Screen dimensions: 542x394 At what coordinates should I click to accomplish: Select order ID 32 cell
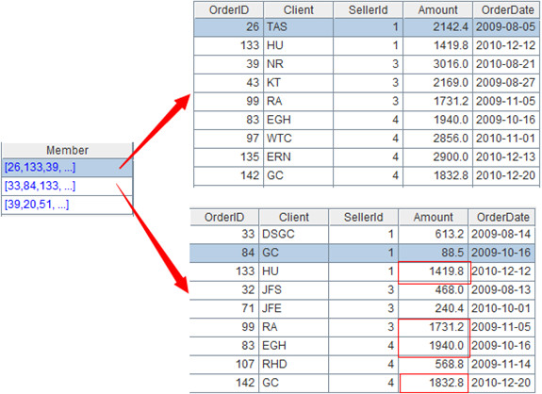click(224, 290)
